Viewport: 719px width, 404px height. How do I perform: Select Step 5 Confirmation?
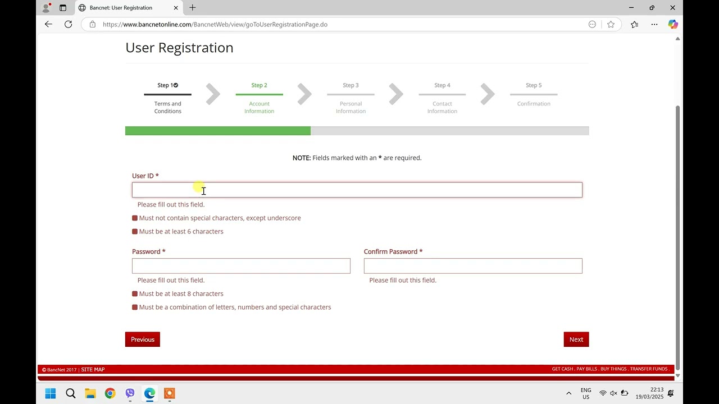tap(534, 94)
